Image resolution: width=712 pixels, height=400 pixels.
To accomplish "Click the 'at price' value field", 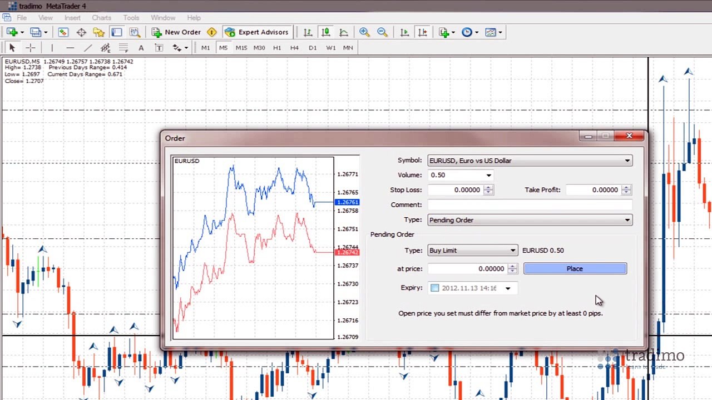I will pos(468,269).
